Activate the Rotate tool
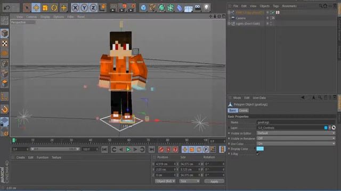341x191 pixels. 54,8
